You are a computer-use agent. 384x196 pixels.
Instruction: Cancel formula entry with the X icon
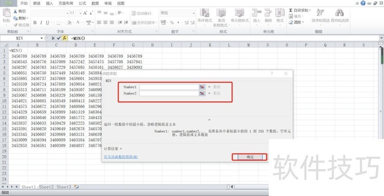[53, 37]
